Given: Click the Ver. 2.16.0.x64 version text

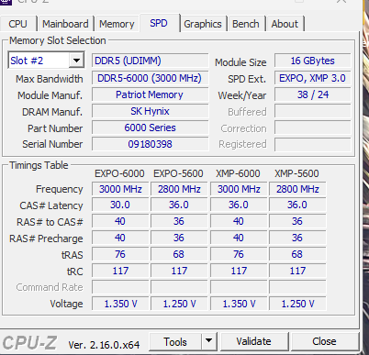Looking at the screenshot, I should point(104,345).
